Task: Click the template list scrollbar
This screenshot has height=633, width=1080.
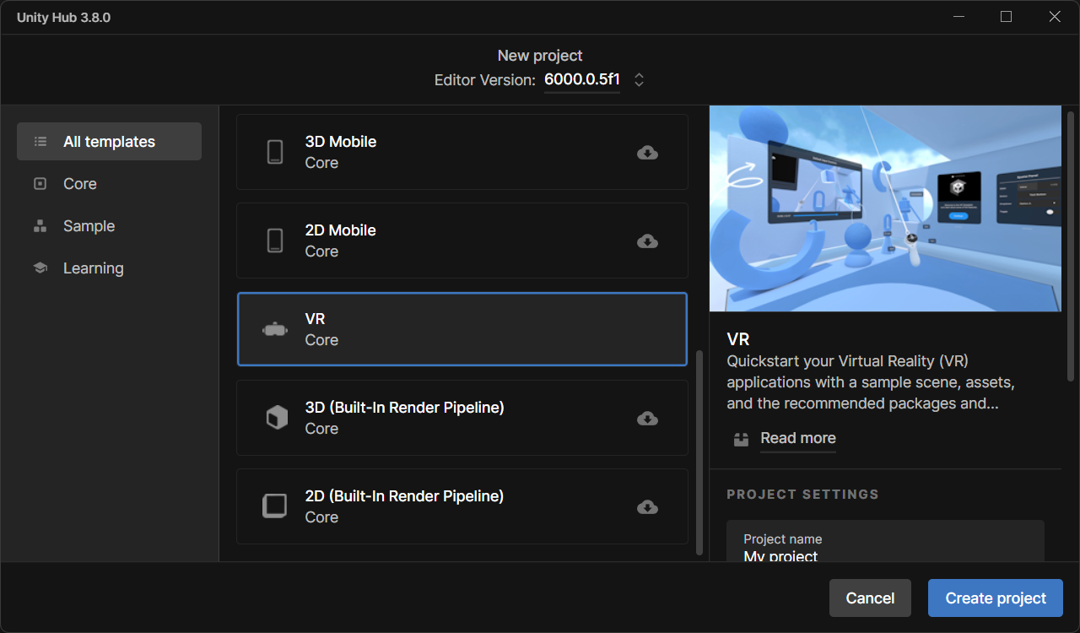Action: [699, 452]
